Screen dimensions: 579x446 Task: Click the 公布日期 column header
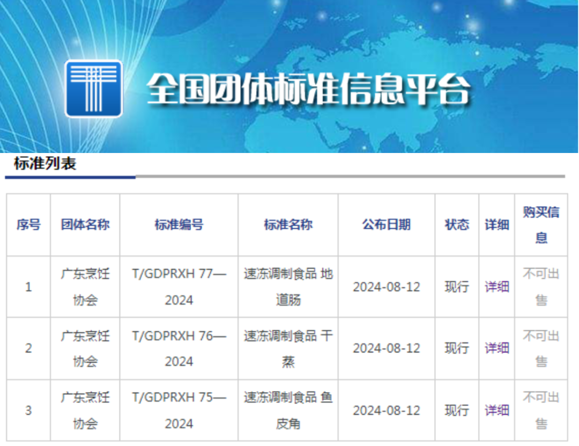[387, 224]
